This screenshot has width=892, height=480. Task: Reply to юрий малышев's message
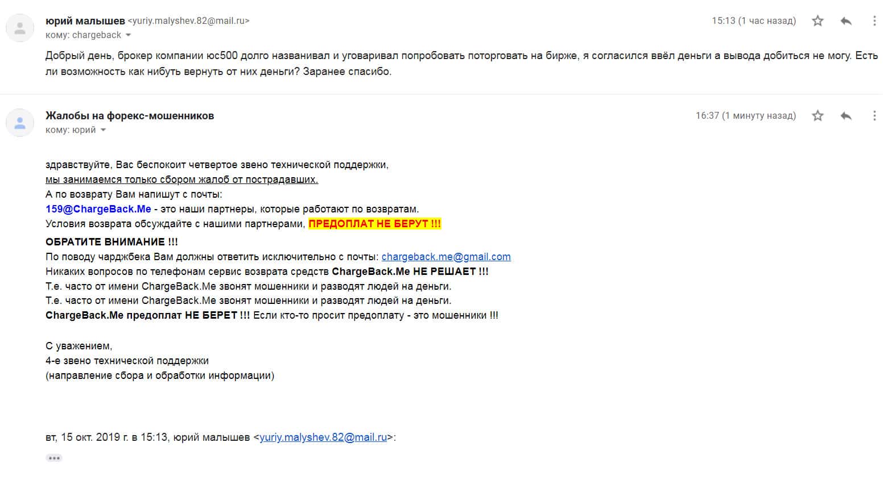pyautogui.click(x=846, y=21)
